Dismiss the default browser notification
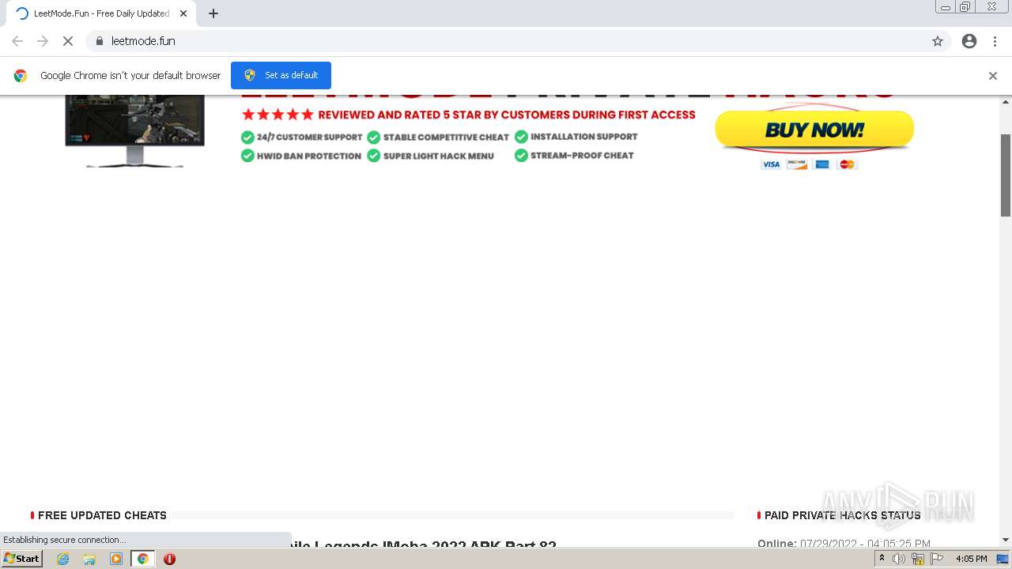Viewport: 1012px width, 569px height. click(x=993, y=76)
